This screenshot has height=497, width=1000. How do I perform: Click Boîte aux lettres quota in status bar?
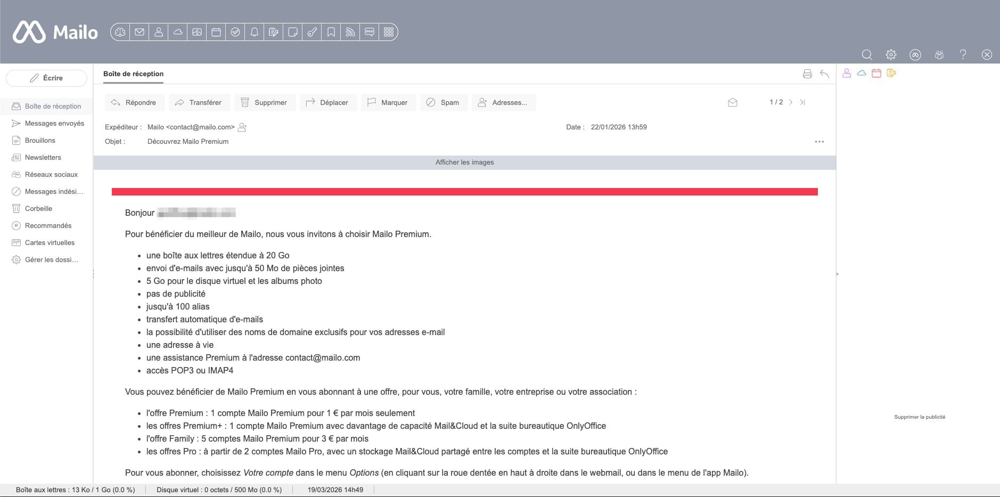tap(75, 490)
